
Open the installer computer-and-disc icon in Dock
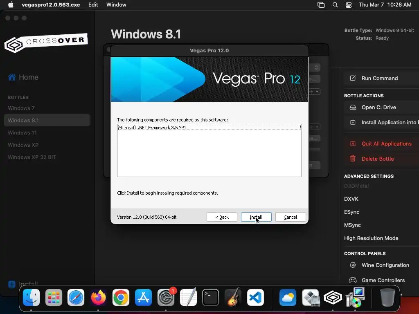pos(356,297)
